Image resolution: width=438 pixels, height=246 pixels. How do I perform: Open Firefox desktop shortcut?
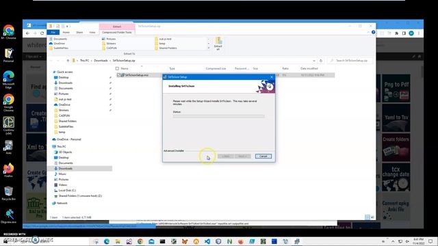click(9, 170)
